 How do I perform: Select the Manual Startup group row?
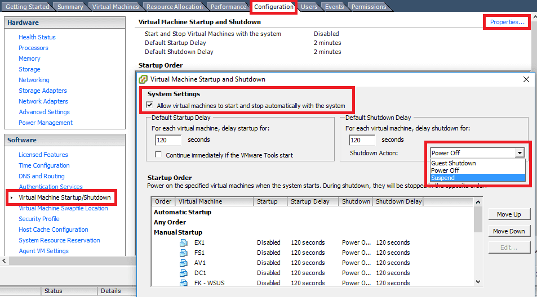click(178, 232)
